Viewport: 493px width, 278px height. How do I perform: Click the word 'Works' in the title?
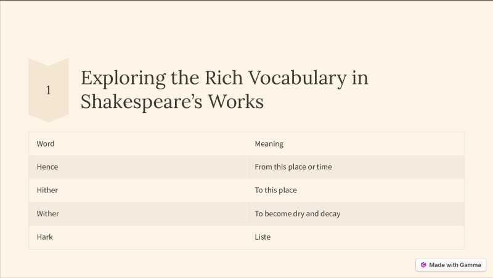(x=236, y=102)
